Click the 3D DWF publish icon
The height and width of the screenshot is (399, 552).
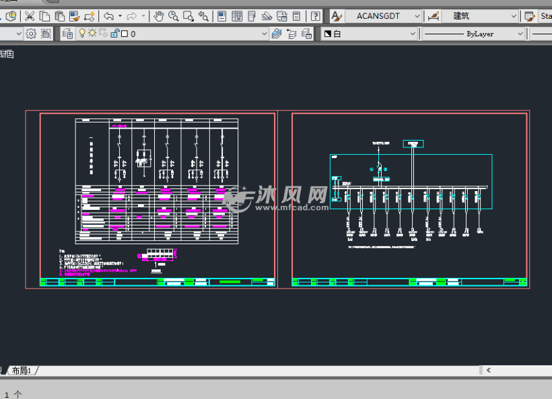coord(11,16)
